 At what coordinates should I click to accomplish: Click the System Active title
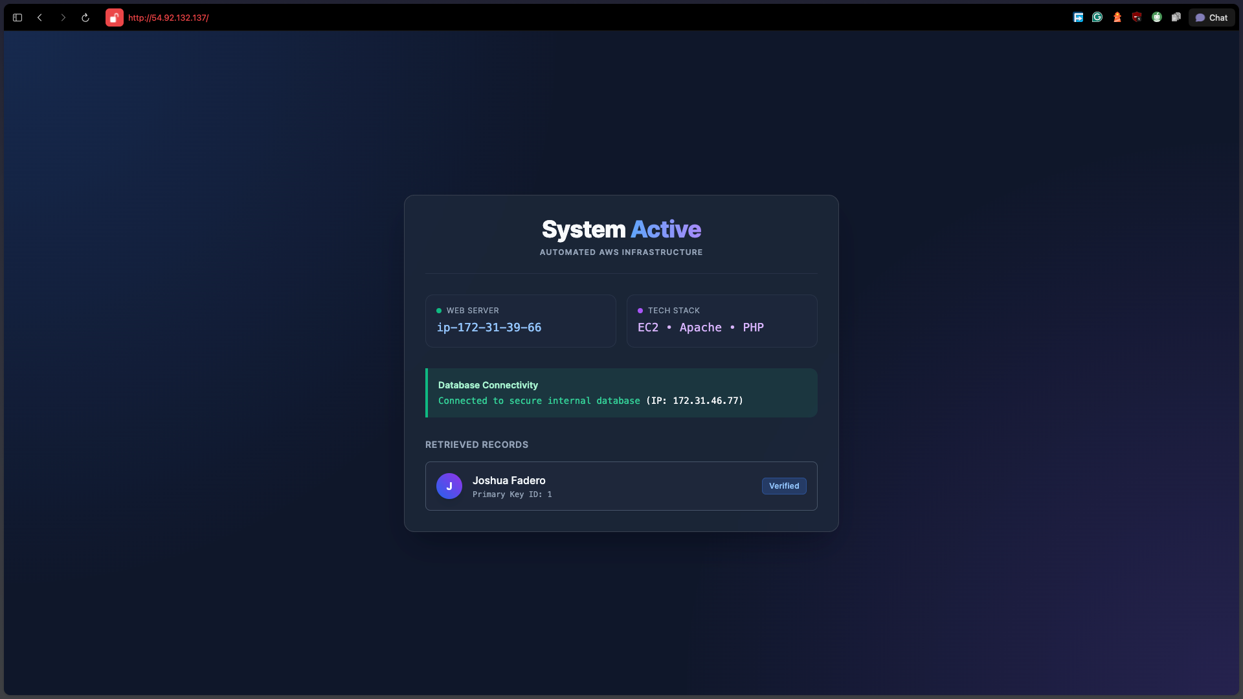pos(621,229)
